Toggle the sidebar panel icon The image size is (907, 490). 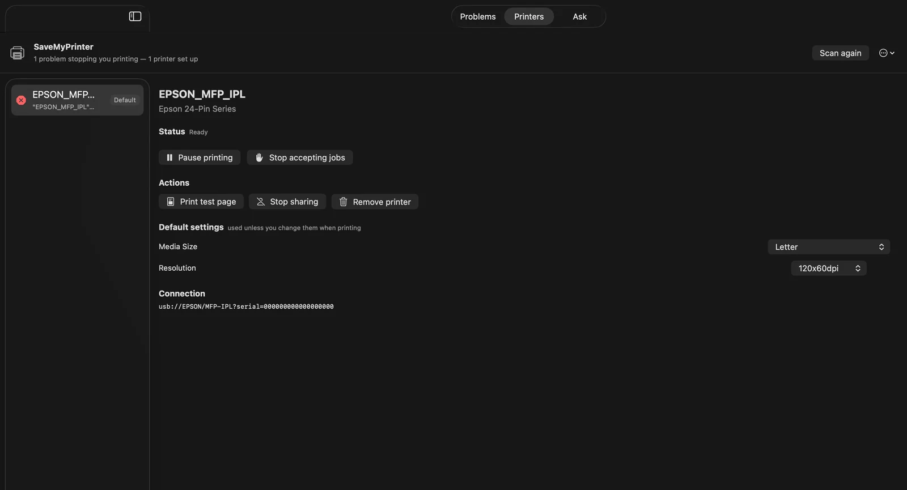(135, 16)
